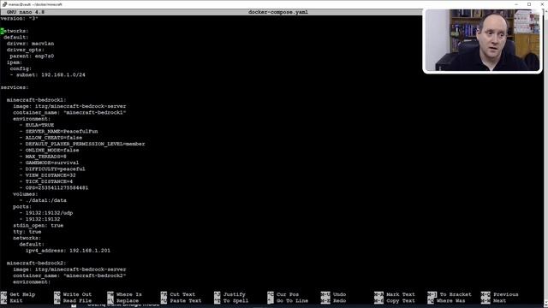Click the services: line
Screen dimensions: 548x308
[x=15, y=87]
